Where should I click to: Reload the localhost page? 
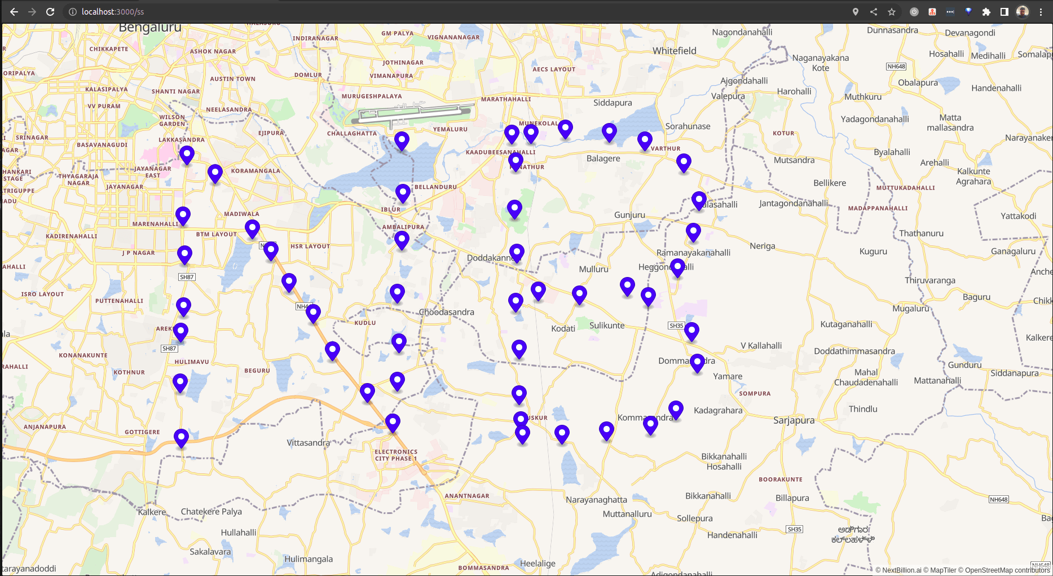tap(50, 12)
